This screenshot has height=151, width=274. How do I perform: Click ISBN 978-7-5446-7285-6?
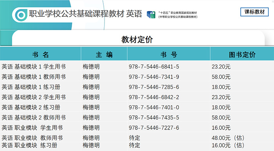pos(154,87)
